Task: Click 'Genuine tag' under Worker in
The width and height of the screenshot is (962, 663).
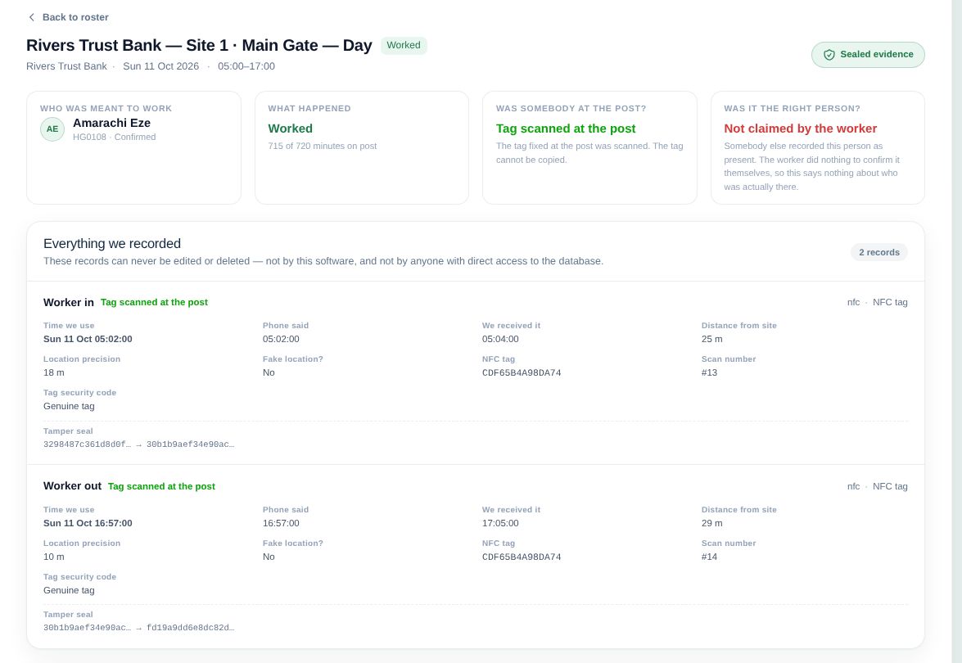Action: (x=69, y=406)
